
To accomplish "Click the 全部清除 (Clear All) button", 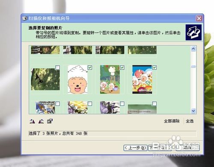I will tap(172, 121).
